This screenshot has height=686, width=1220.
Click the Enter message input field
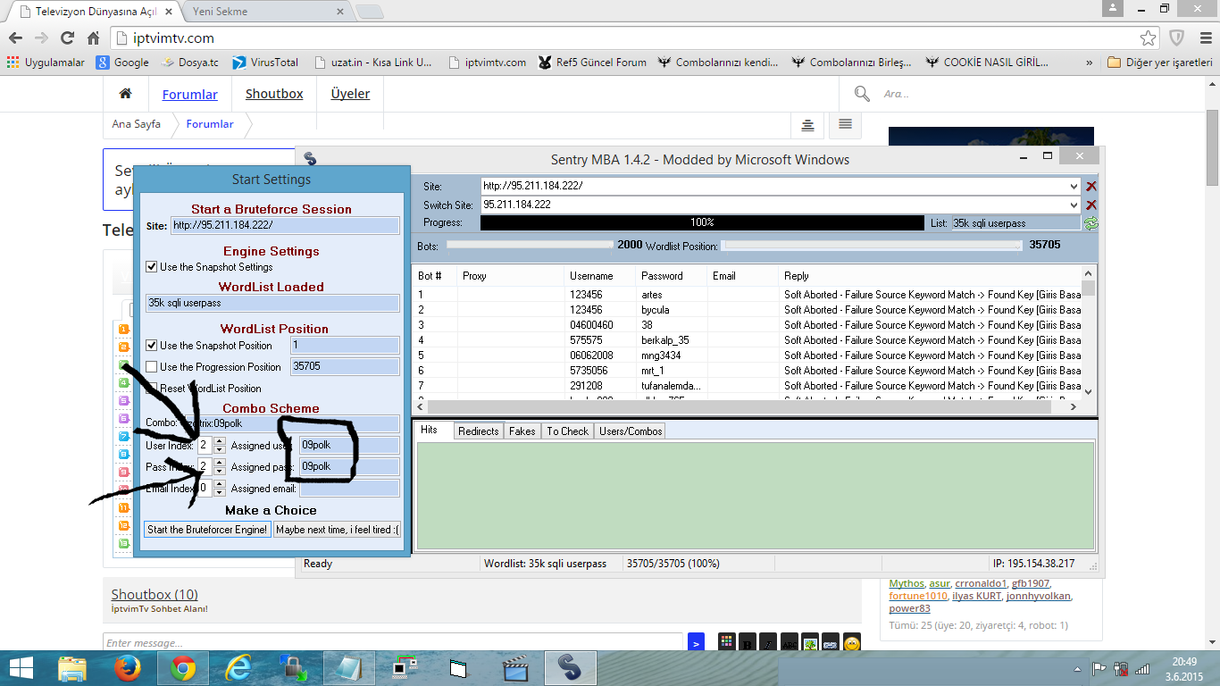coord(393,643)
